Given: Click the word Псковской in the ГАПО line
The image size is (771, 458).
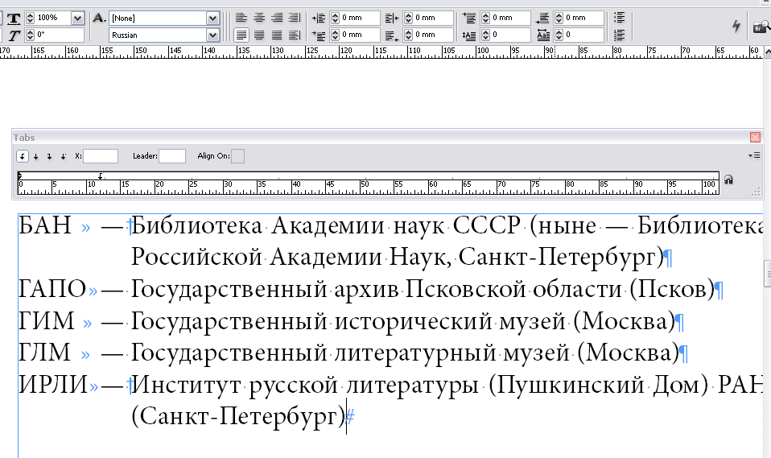Looking at the screenshot, I should tap(466, 289).
